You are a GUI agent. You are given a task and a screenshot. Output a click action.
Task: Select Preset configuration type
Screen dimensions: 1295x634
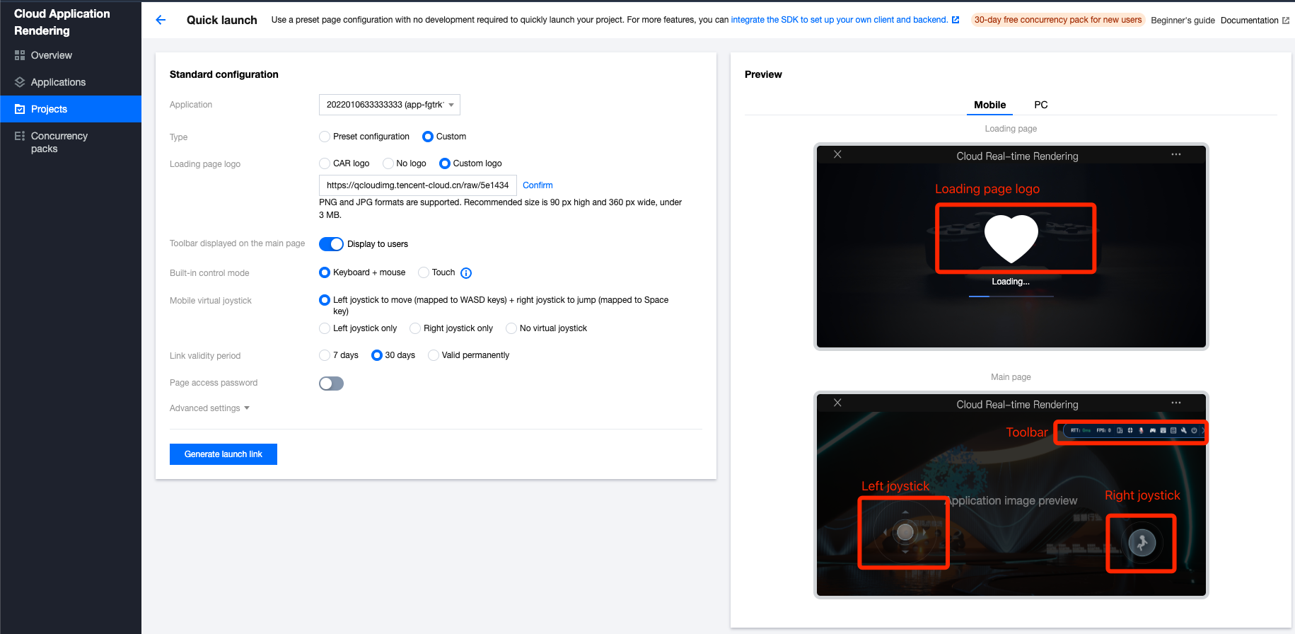(x=325, y=137)
